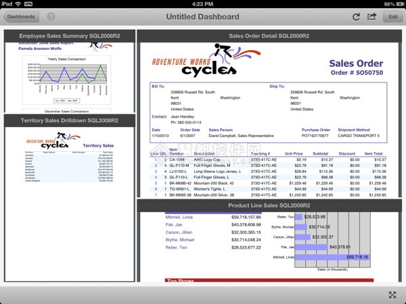Tap the Subtotal column header
Image resolution: width=406 pixels, height=304 pixels.
coord(320,153)
